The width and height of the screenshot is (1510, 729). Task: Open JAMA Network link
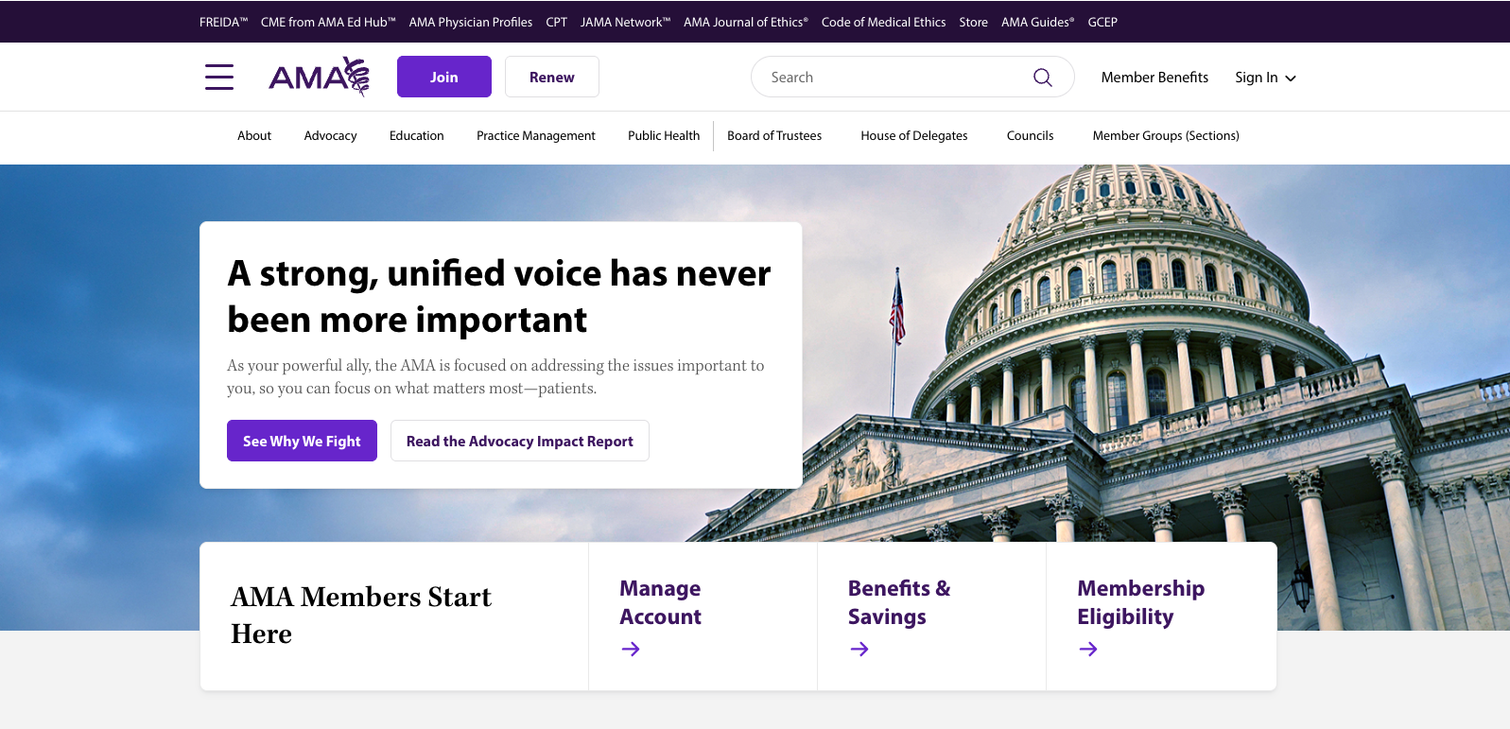[625, 22]
